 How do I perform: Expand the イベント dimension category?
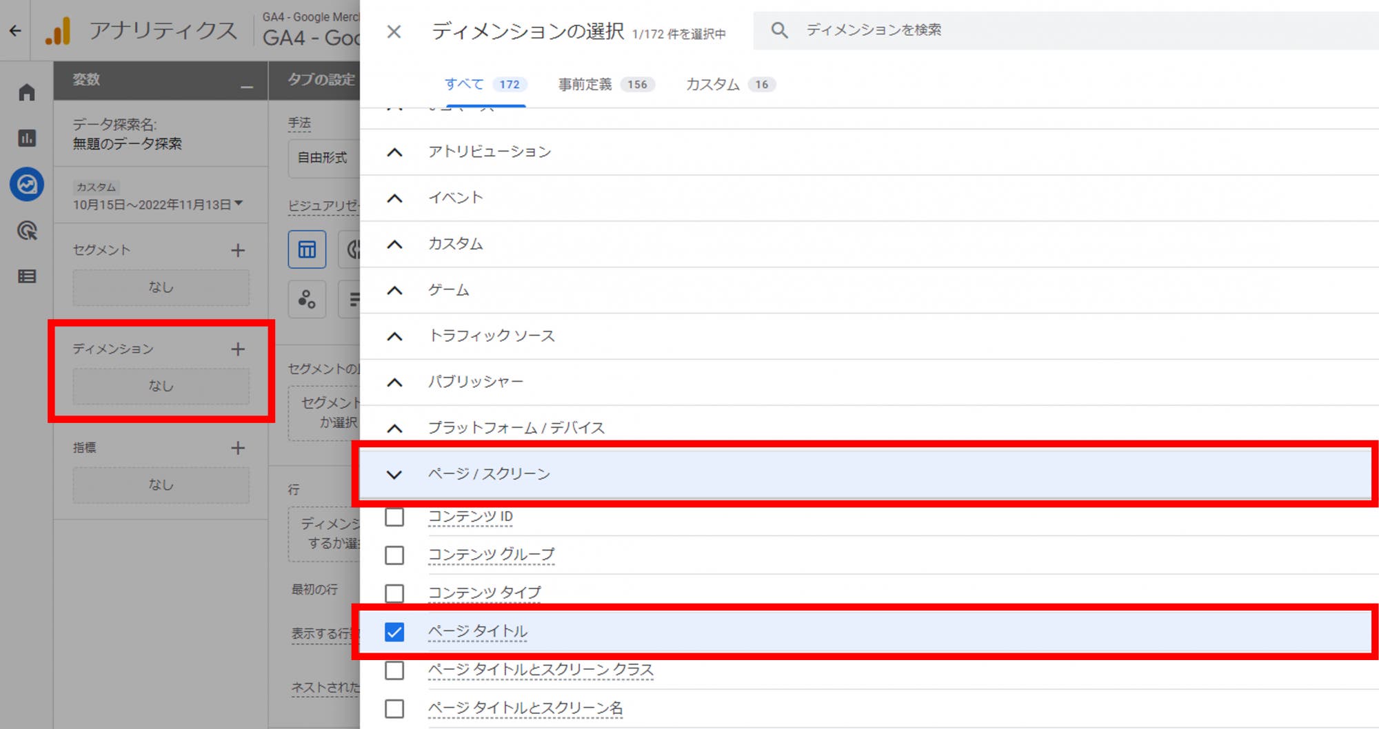pyautogui.click(x=394, y=198)
